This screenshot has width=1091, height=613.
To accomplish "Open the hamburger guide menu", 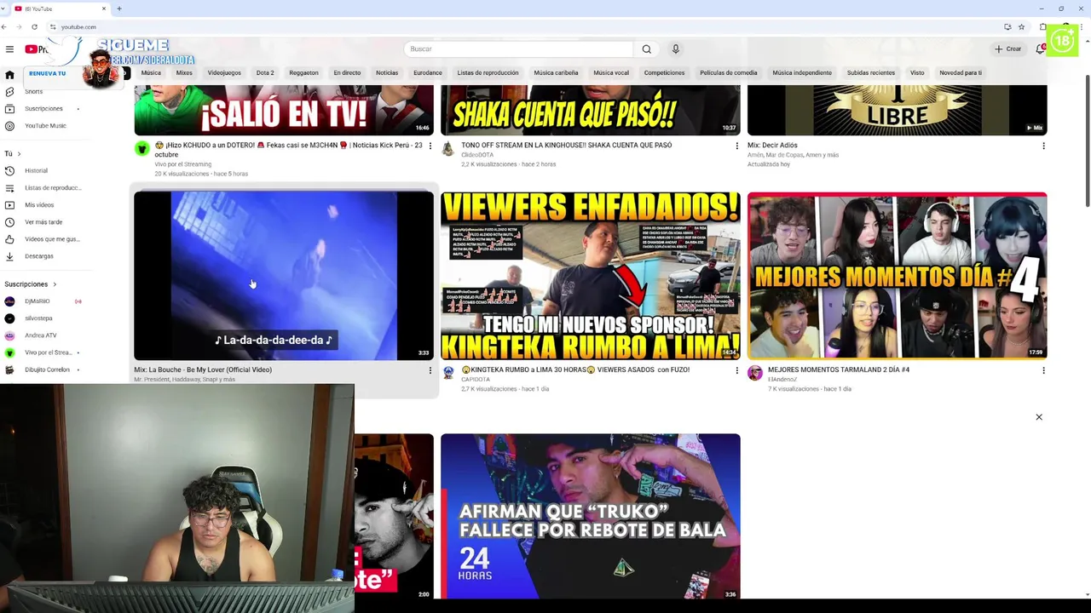I will tap(9, 49).
